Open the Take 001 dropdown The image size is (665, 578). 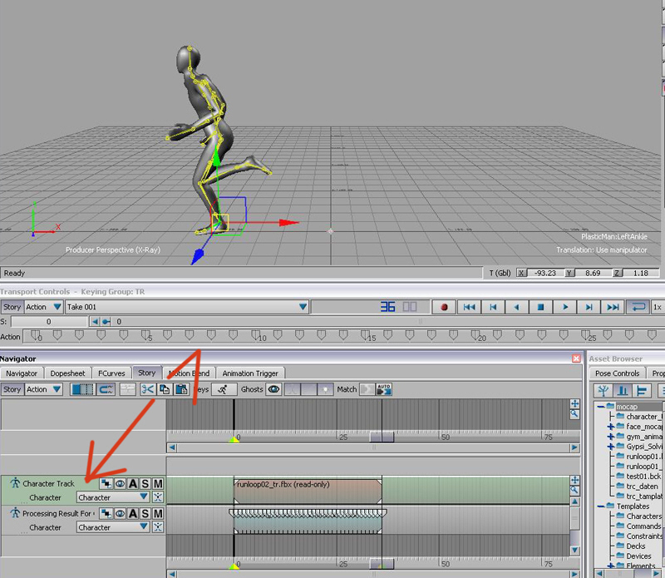pyautogui.click(x=303, y=307)
